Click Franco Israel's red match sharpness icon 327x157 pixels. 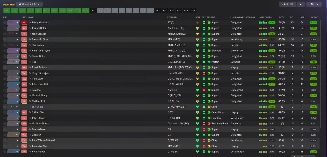[x=204, y=129]
